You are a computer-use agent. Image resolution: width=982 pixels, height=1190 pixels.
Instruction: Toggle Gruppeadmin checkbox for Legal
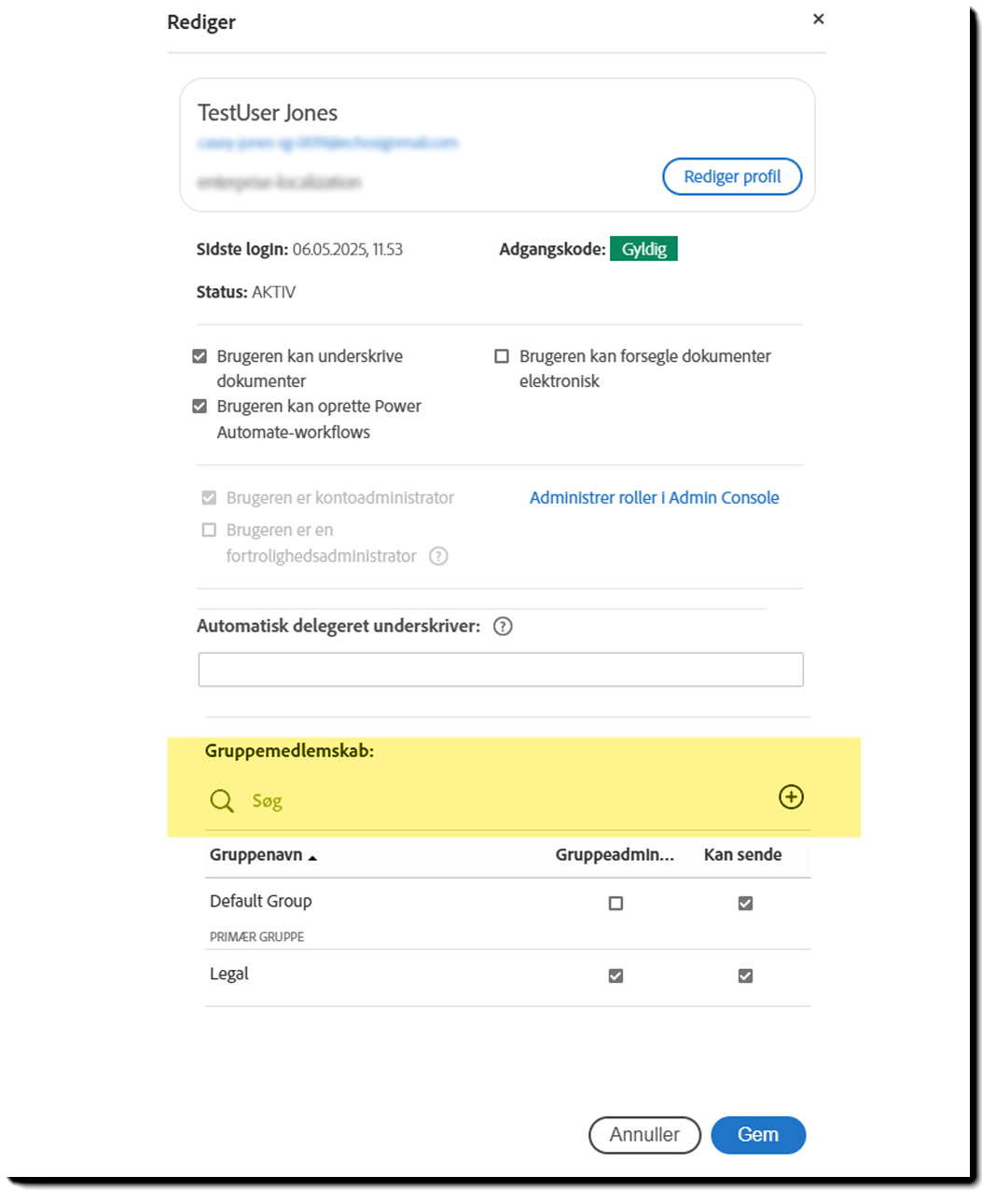[x=615, y=976]
